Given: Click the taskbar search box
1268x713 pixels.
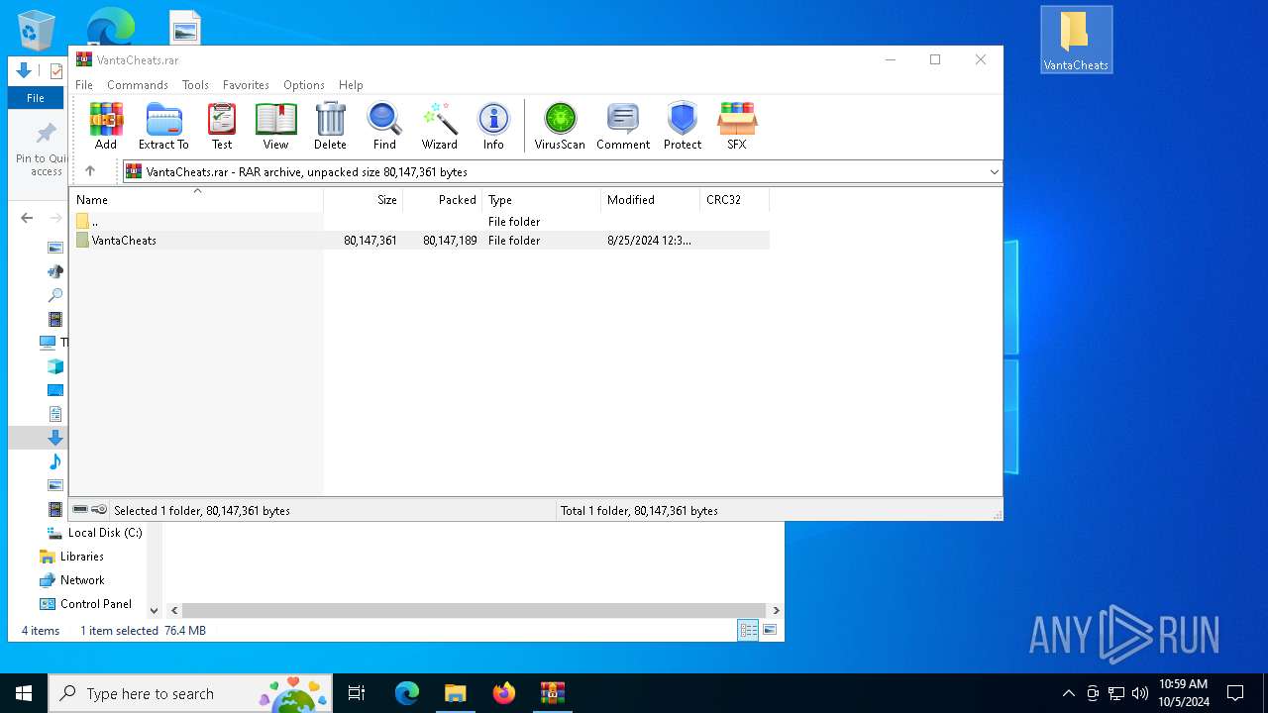Looking at the screenshot, I should click(190, 693).
